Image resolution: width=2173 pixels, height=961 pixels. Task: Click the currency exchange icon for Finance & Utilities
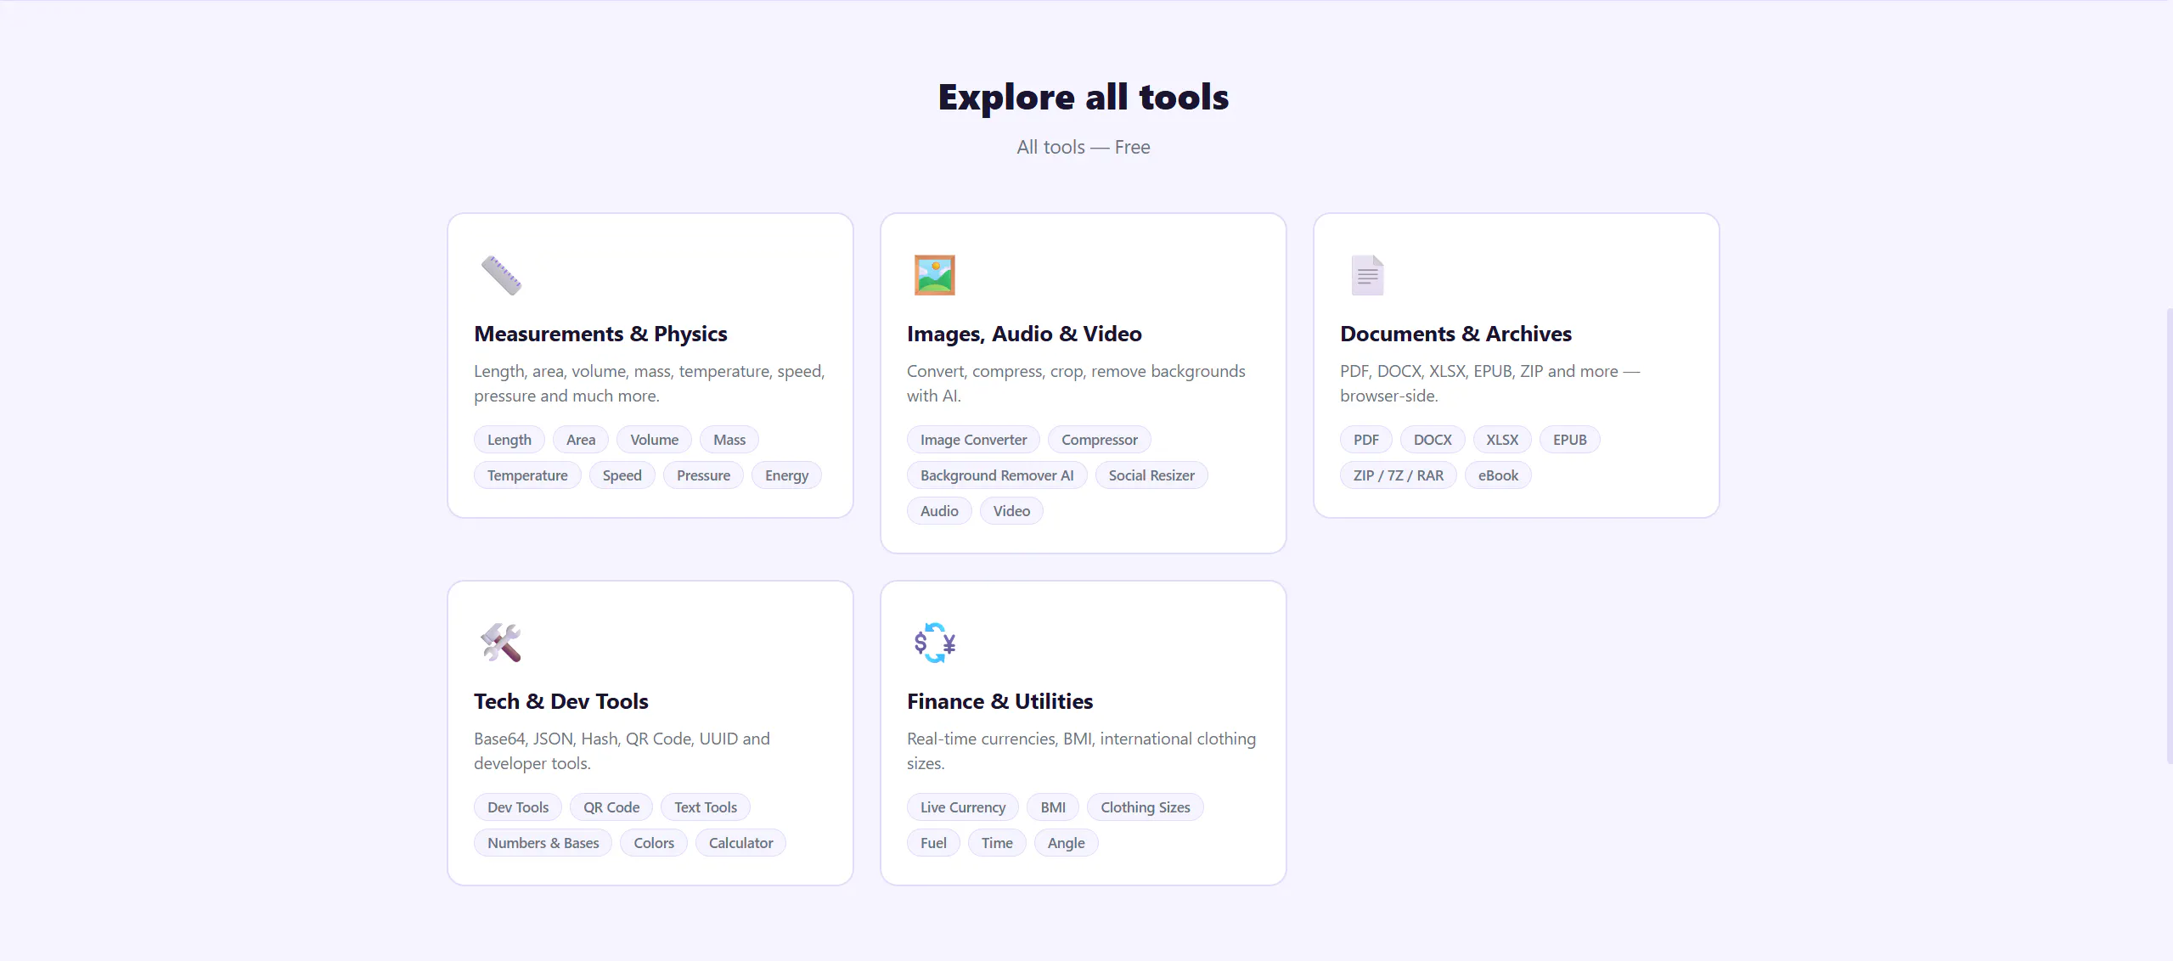pyautogui.click(x=934, y=643)
